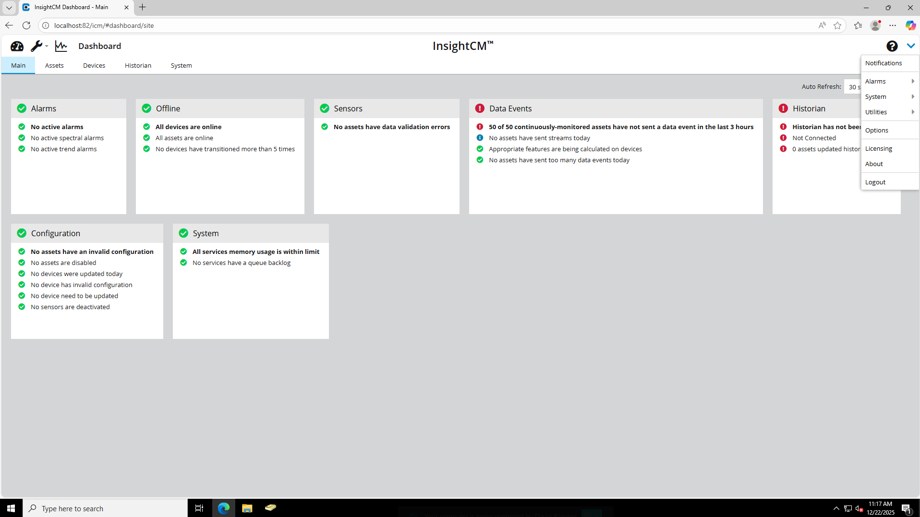Open the wrench configuration tool icon

[x=36, y=46]
